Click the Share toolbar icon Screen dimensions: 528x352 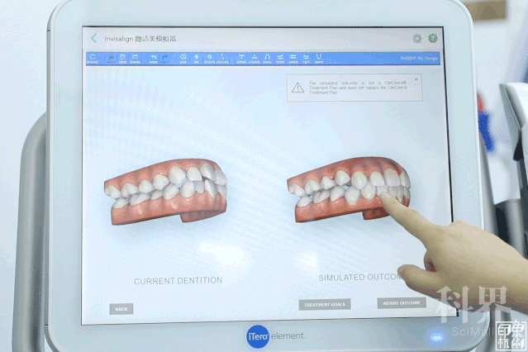pyautogui.click(x=135, y=59)
